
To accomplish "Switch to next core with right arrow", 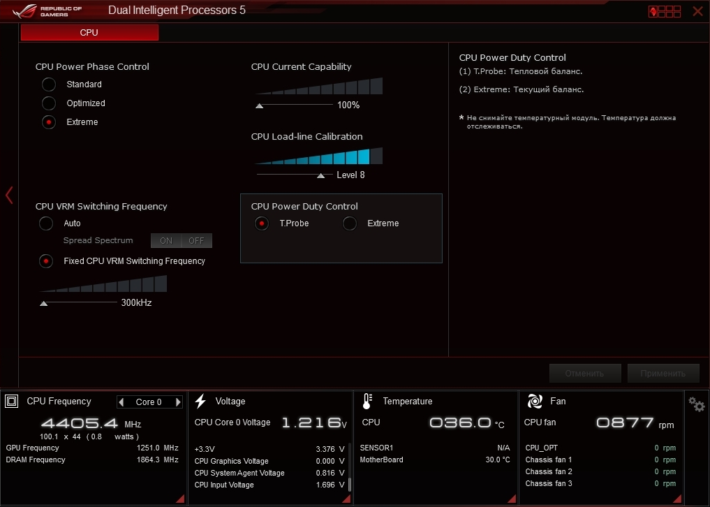I will click(179, 402).
